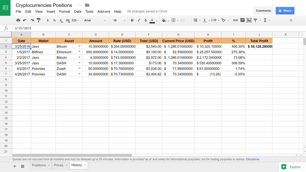The height and width of the screenshot is (172, 306).
Task: Open the History tab dropdown arrow
Action: (x=85, y=165)
